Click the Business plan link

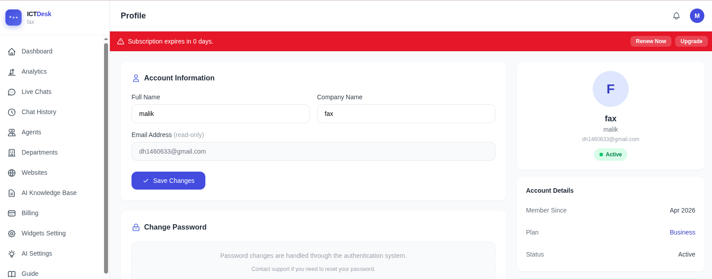(682, 232)
